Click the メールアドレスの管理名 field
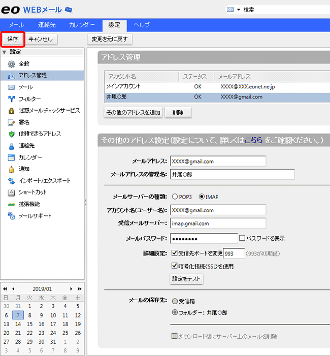This screenshot has height=356, width=330. click(232, 174)
